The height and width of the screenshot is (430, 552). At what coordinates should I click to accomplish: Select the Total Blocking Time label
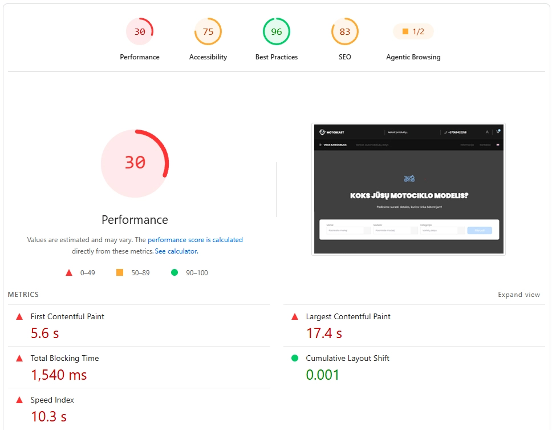pos(64,358)
